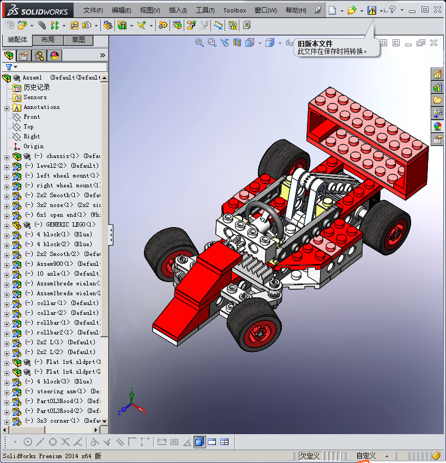Open Appearances color ball task pane icon
The height and width of the screenshot is (463, 446).
(x=438, y=126)
